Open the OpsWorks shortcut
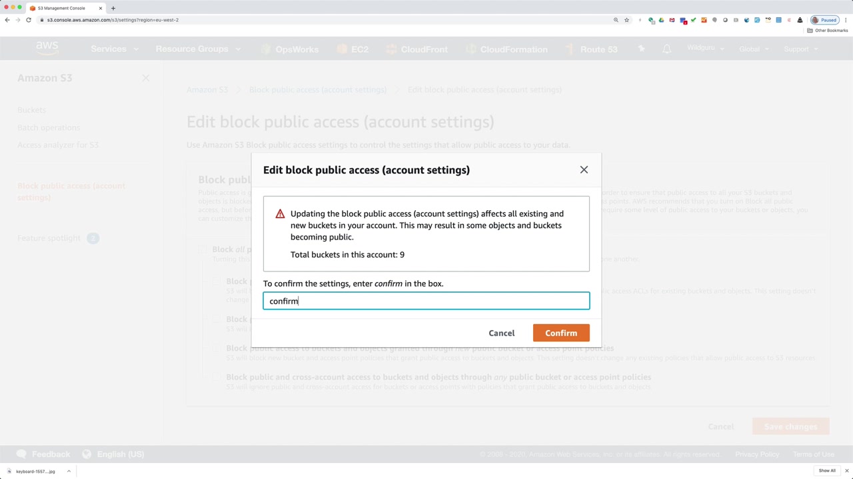This screenshot has height=479, width=853. point(290,49)
